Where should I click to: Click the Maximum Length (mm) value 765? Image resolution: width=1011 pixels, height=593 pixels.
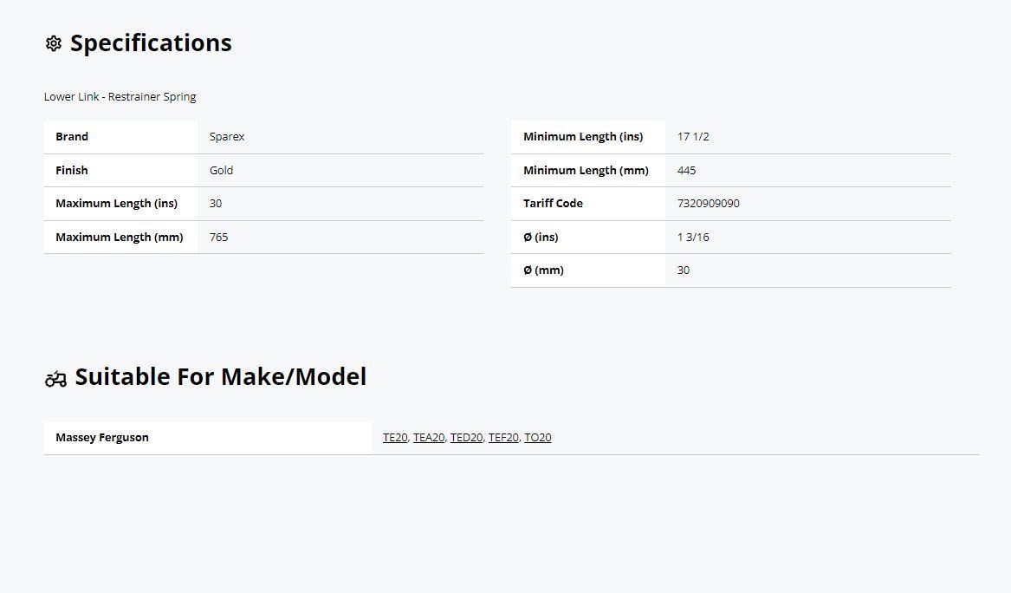pos(219,238)
